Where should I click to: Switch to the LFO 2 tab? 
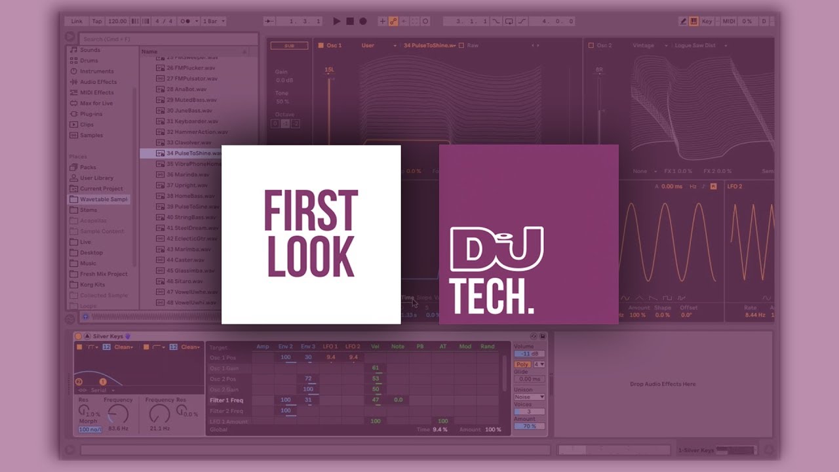[735, 186]
